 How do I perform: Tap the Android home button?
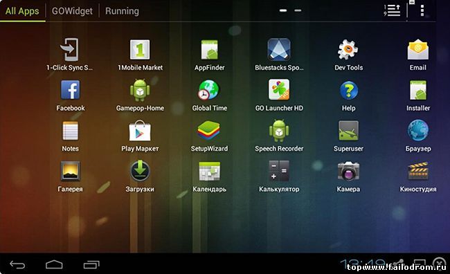54,264
